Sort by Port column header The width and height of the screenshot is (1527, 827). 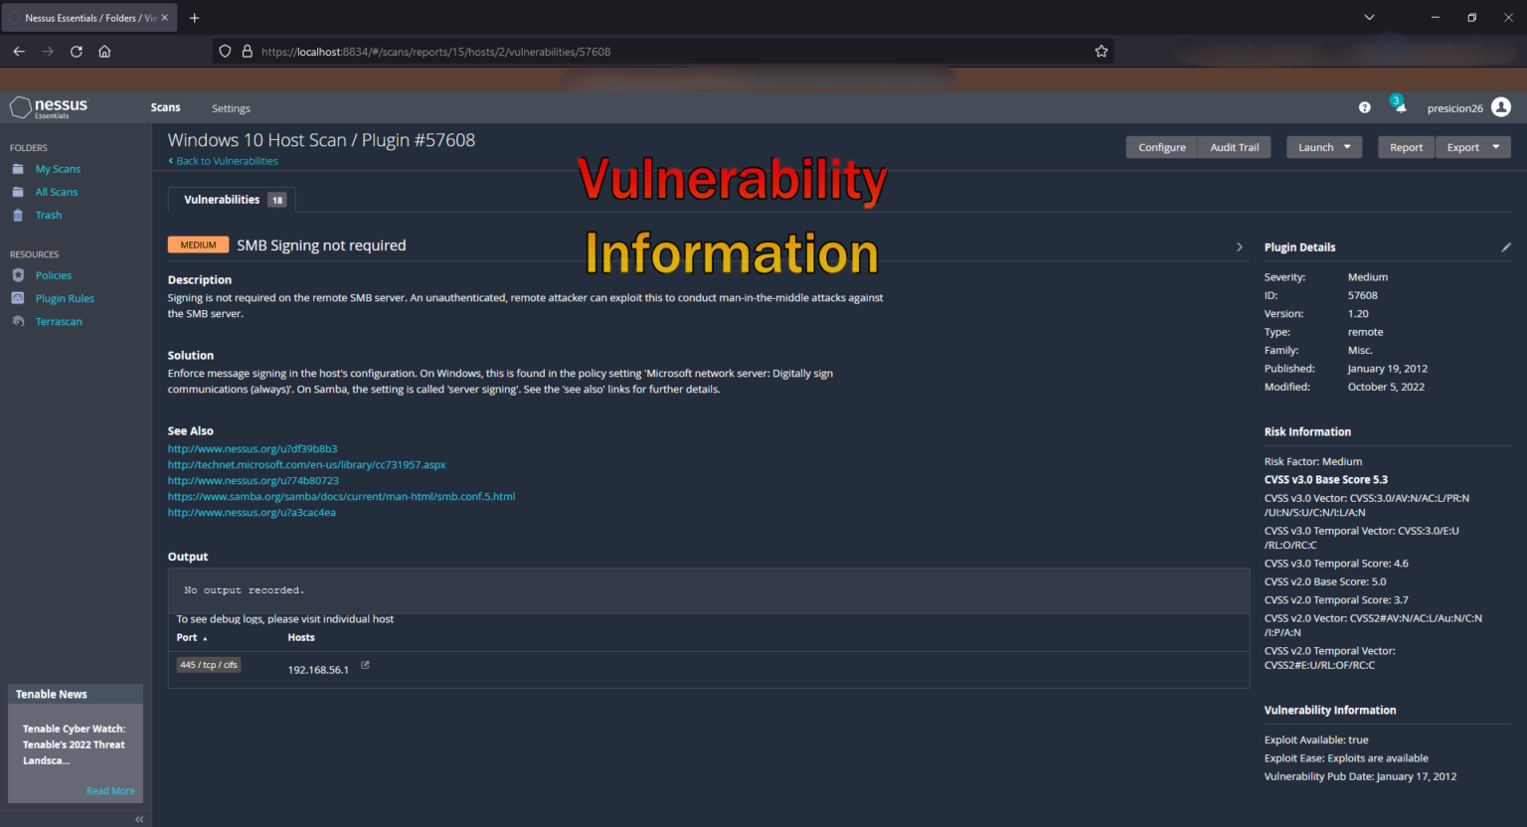(191, 638)
